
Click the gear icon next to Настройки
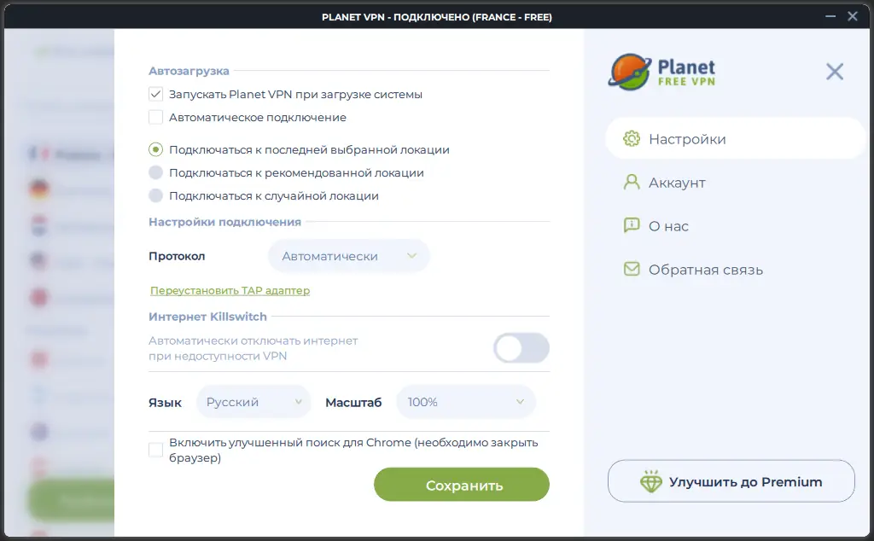click(x=632, y=139)
